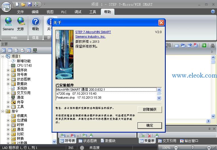Click the installed components list up arrow
The width and height of the screenshot is (217, 150).
(159, 90)
